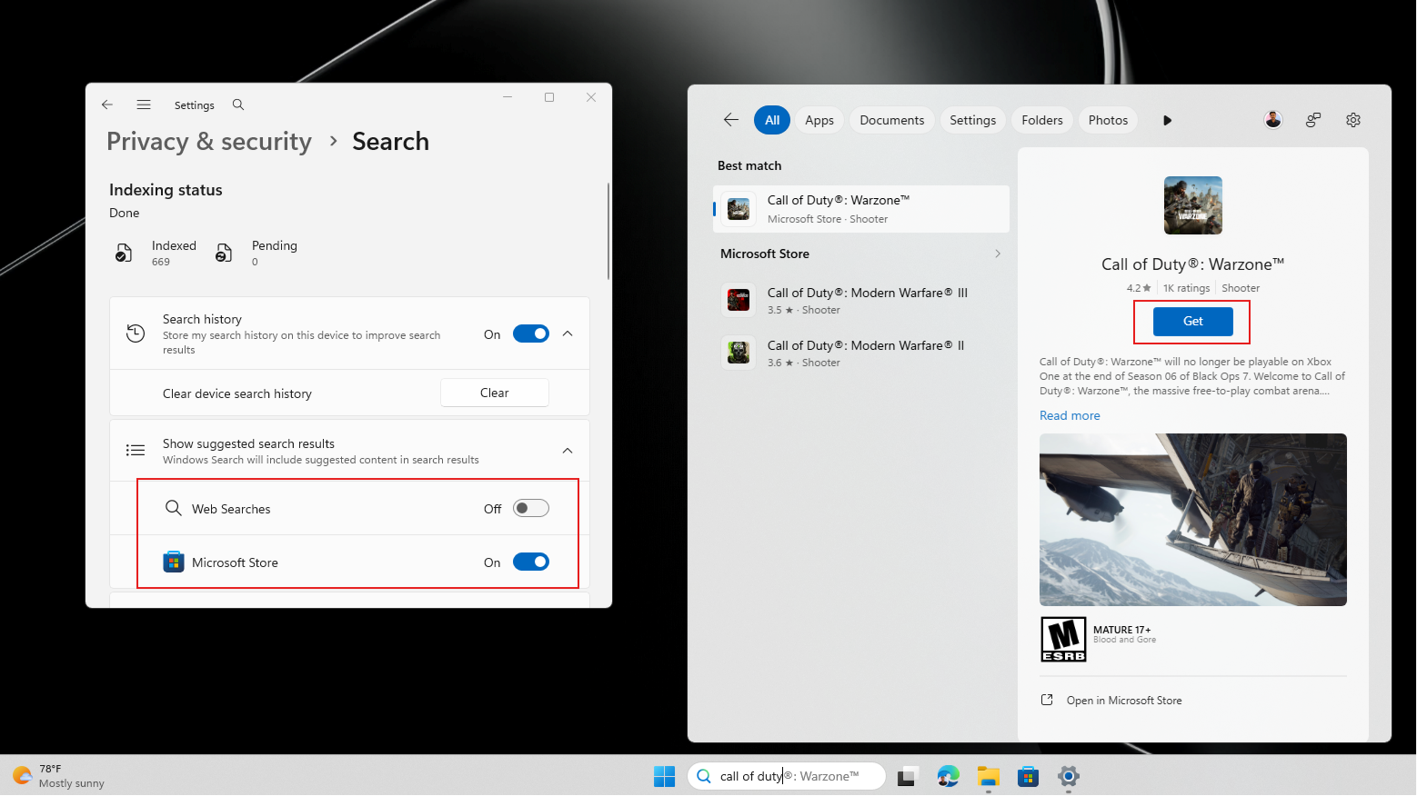Click the Pending files icon

(x=224, y=253)
